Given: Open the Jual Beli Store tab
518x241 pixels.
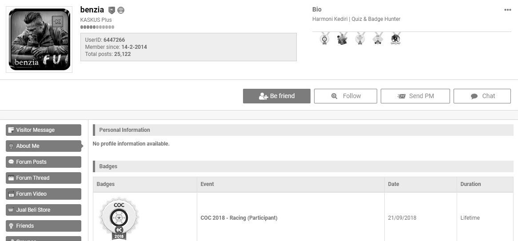Looking at the screenshot, I should [44, 210].
